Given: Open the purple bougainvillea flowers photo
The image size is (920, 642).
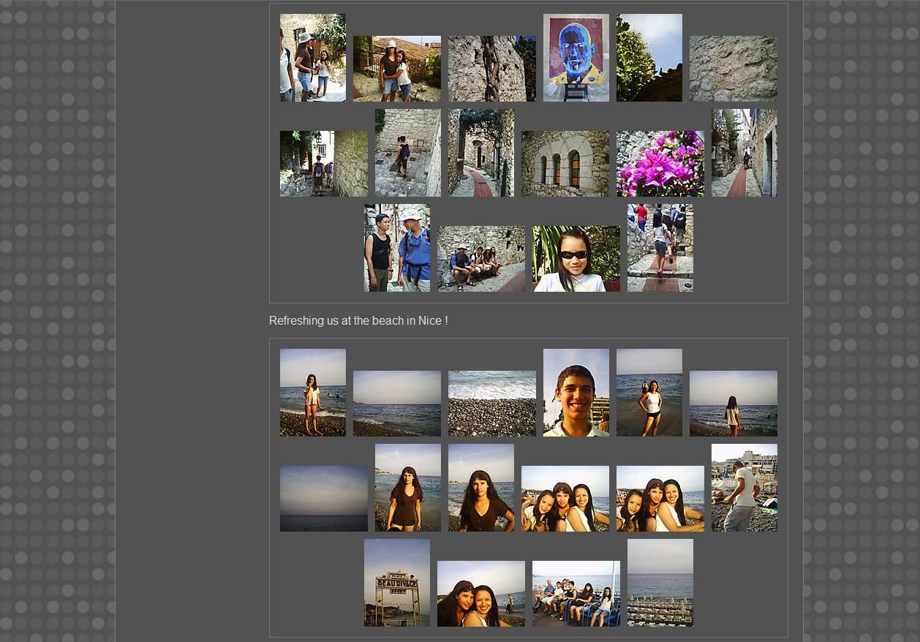Looking at the screenshot, I should pos(660,164).
